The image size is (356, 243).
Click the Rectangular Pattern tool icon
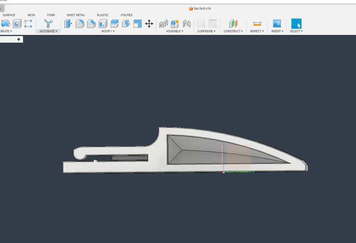coord(28,24)
